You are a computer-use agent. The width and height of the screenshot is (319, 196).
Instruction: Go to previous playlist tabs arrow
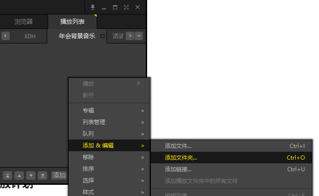point(6,36)
